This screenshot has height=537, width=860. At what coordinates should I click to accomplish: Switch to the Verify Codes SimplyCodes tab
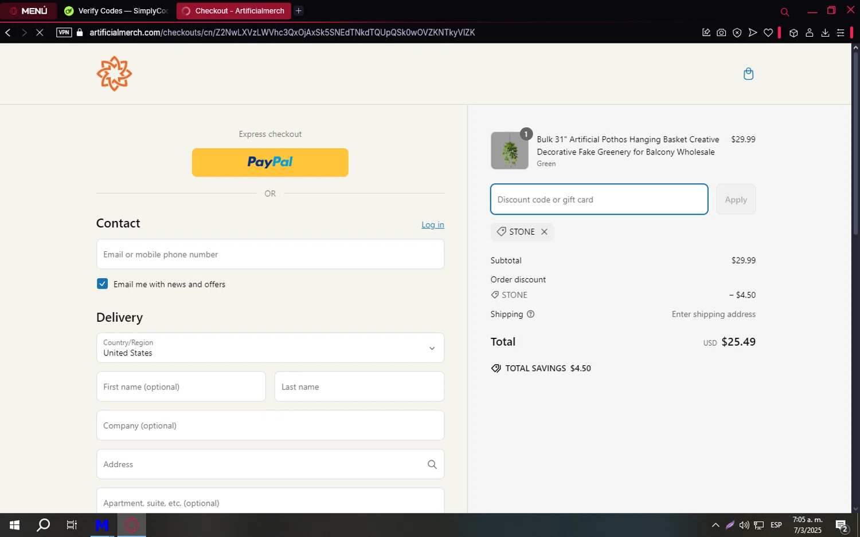click(116, 11)
